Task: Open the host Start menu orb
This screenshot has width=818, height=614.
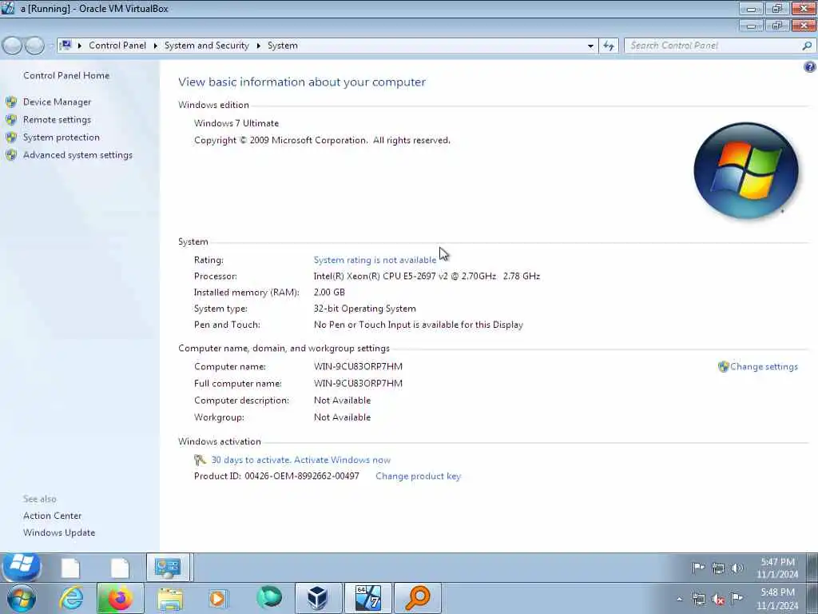Action: pos(22,598)
